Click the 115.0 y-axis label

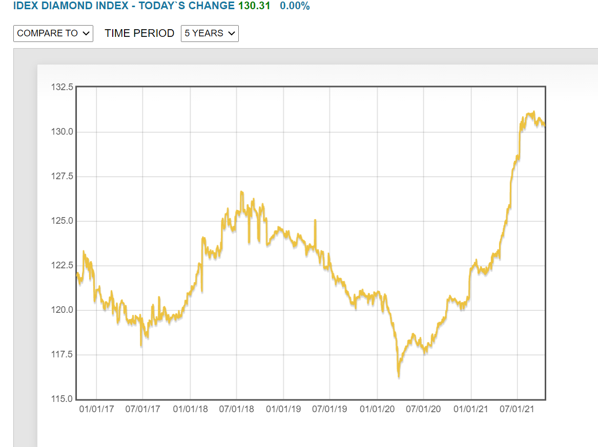click(x=62, y=399)
